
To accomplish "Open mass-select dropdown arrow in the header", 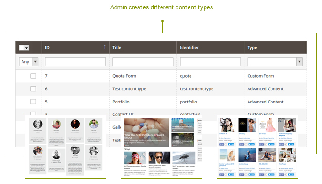I will [x=26, y=48].
